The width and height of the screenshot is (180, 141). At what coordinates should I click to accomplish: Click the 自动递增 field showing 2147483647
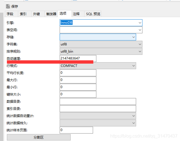78,58
